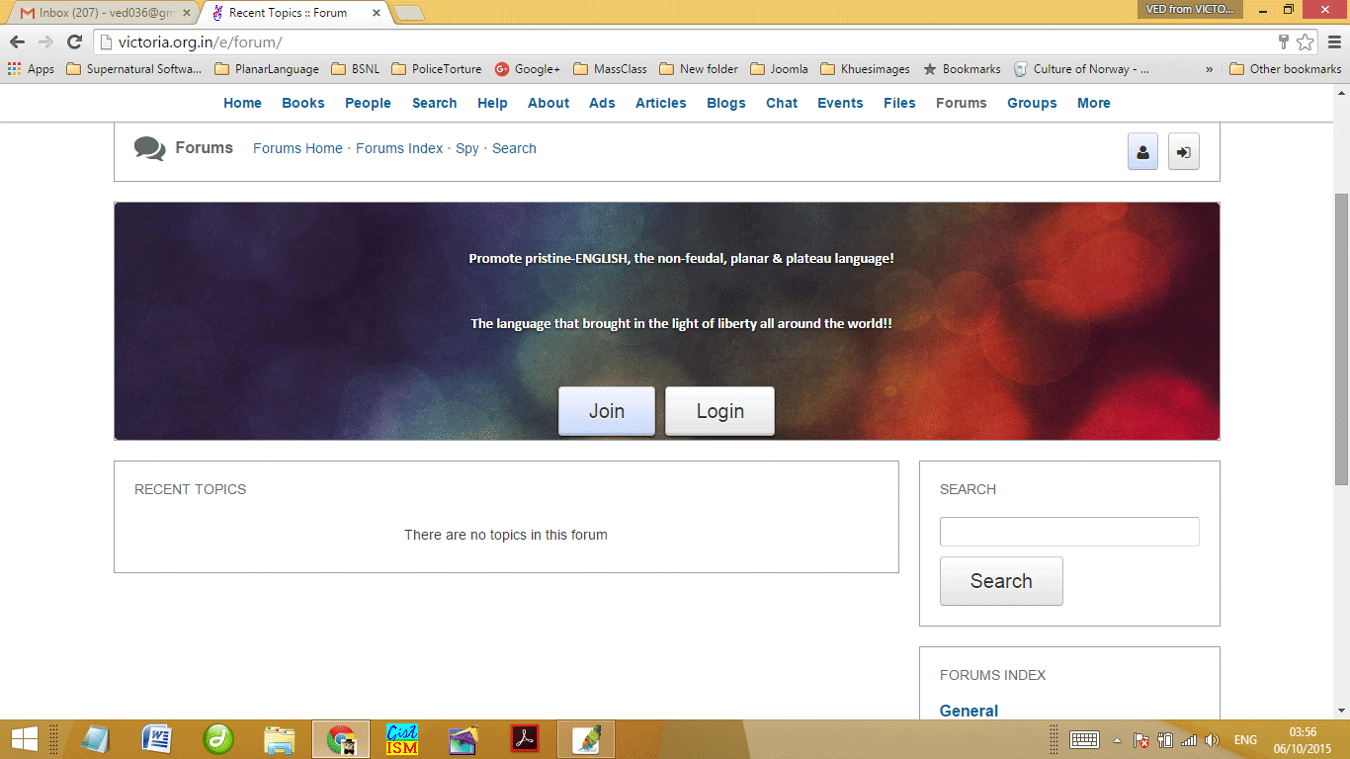Open the Articles navigation item
The width and height of the screenshot is (1350, 759).
point(661,103)
